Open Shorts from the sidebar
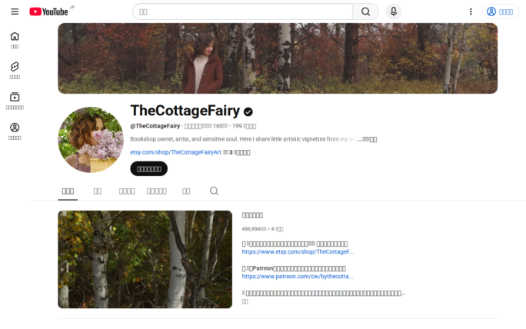 tap(15, 71)
